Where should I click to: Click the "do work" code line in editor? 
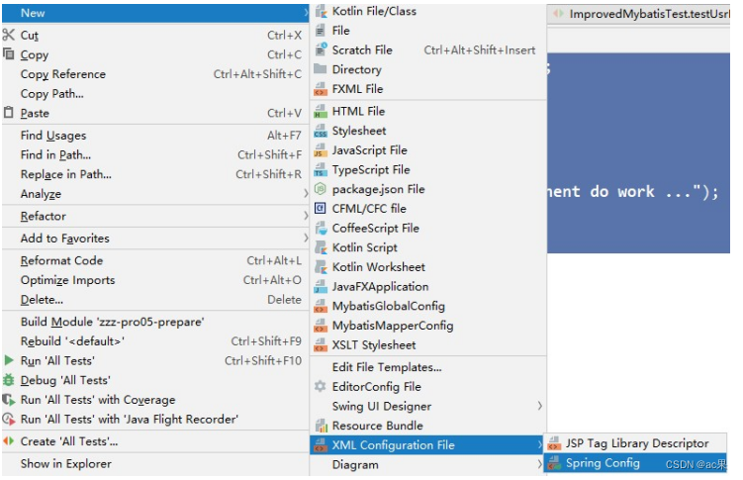pyautogui.click(x=632, y=192)
